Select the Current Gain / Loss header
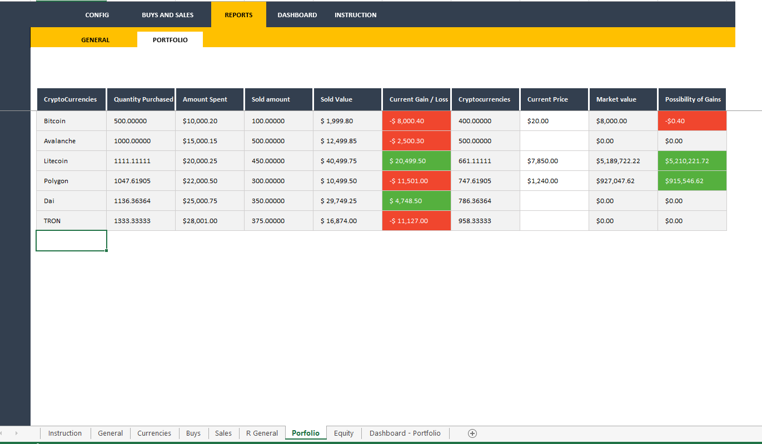Image resolution: width=762 pixels, height=444 pixels. pos(416,99)
